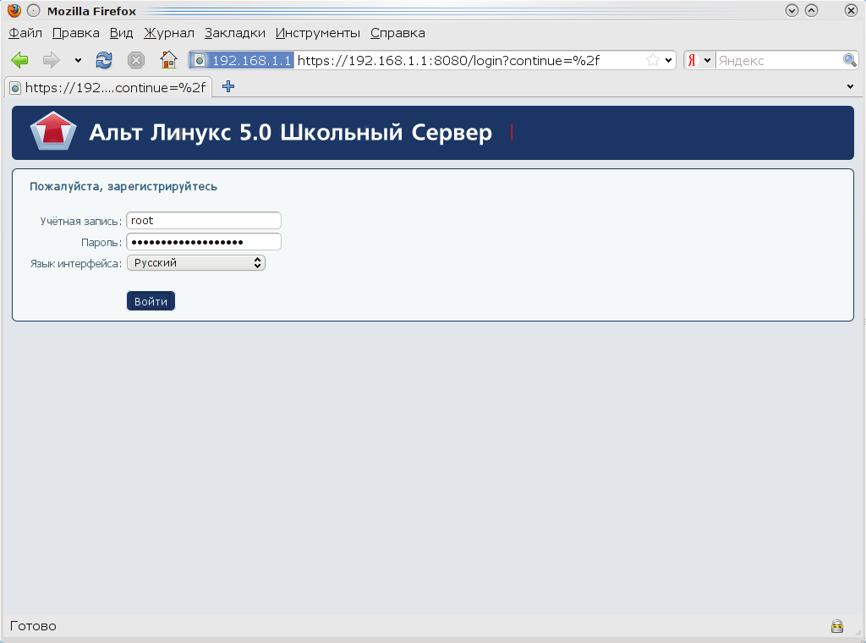Open the Закладки menu
The width and height of the screenshot is (866, 643).
click(235, 33)
